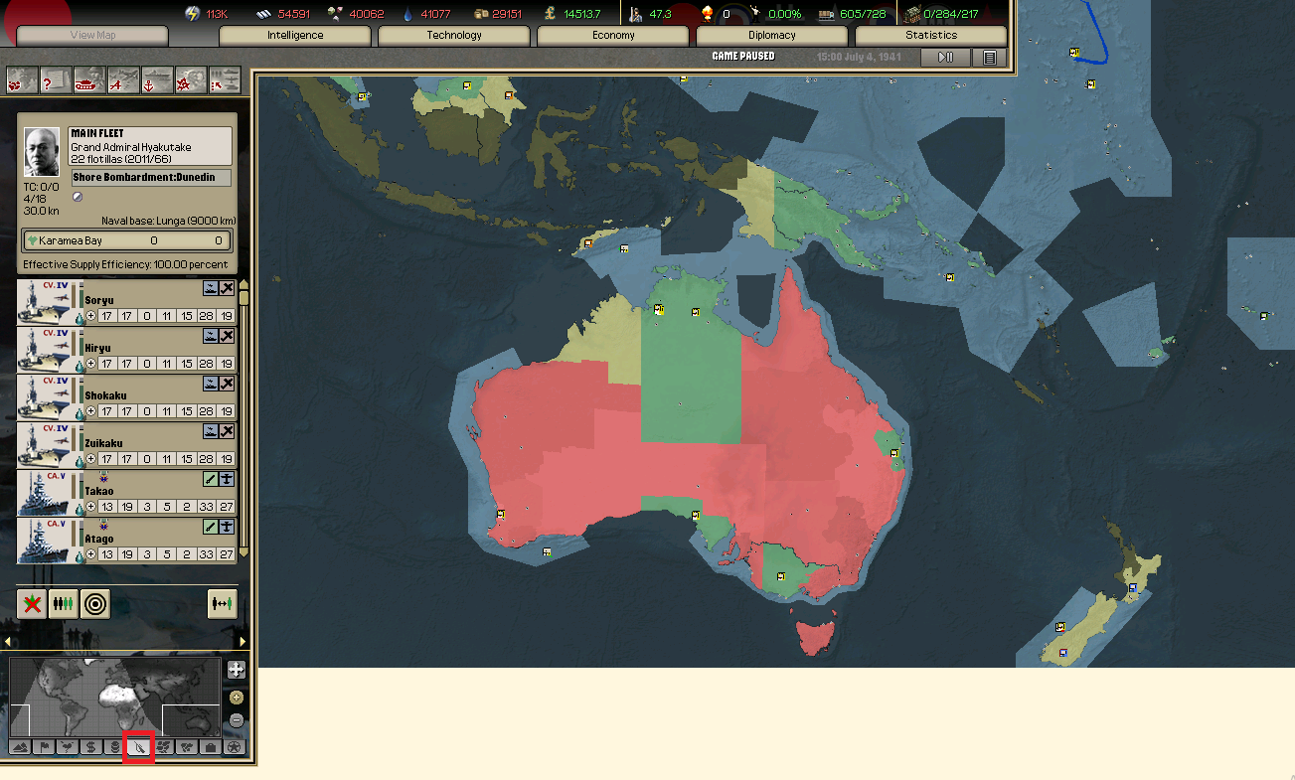Toggle Hiryu ship icon button

[211, 336]
